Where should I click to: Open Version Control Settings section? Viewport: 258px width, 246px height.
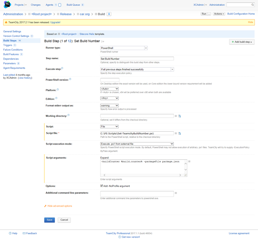point(16,36)
